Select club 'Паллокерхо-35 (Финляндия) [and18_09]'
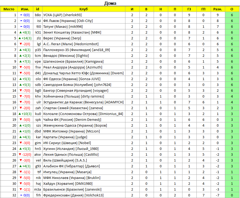Screen dimensions: 240x198 coord(77,50)
